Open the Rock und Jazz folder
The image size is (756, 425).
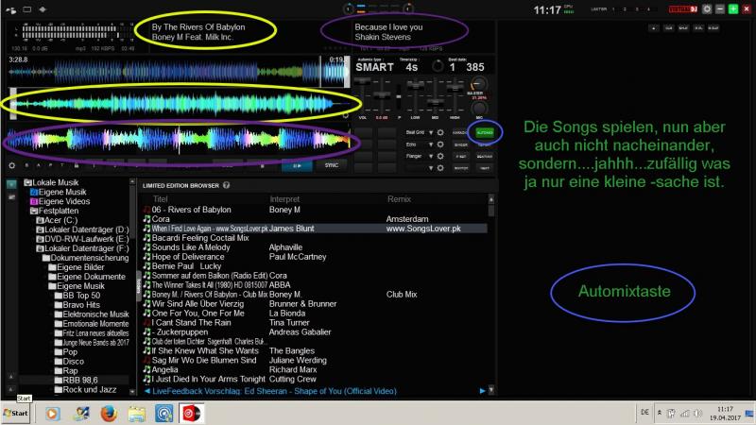(83, 389)
